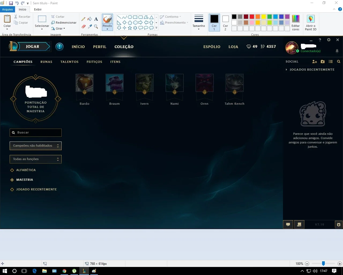Toggle the Social list view icon
Image resolution: width=343 pixels, height=275 pixels.
331,61
